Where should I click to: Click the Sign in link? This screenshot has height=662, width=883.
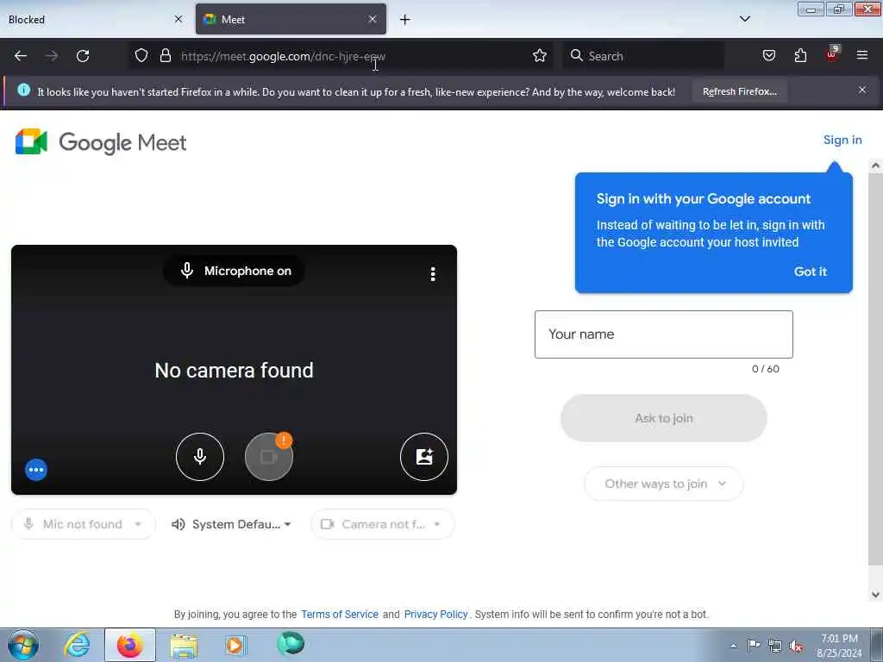point(842,140)
